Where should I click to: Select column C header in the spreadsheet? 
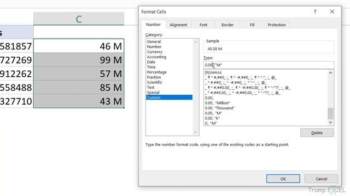click(79, 19)
